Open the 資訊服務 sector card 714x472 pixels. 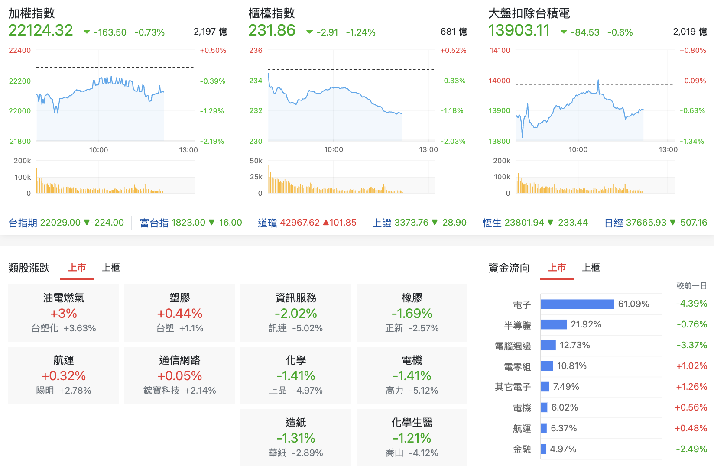pyautogui.click(x=296, y=313)
